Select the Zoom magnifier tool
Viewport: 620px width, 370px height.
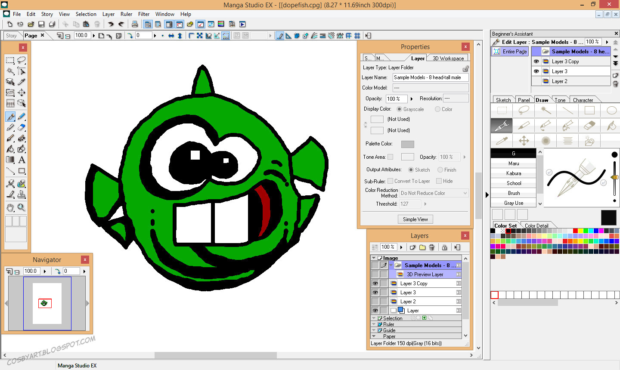pos(22,208)
